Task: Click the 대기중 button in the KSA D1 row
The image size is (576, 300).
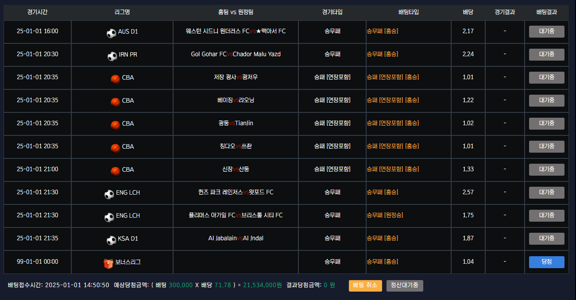Action: 547,238
